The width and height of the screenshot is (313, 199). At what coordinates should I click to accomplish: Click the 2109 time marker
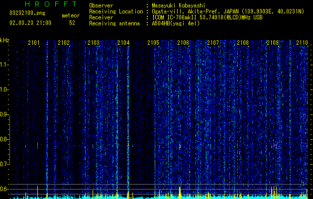(273, 42)
